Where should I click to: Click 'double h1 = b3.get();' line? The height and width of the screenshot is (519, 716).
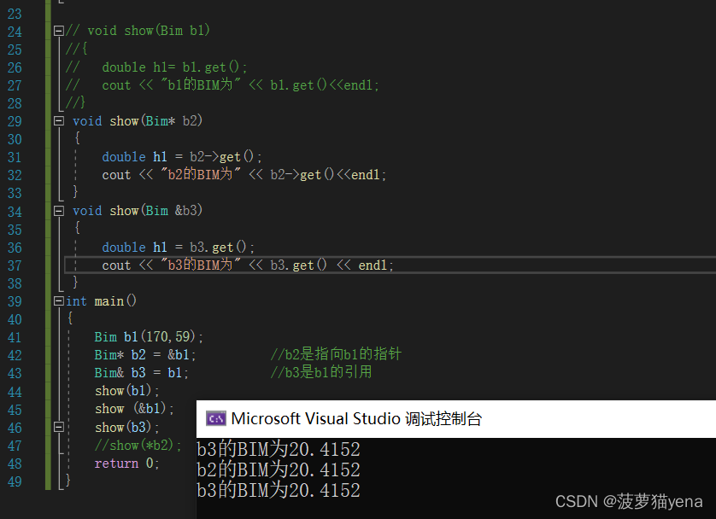click(178, 248)
